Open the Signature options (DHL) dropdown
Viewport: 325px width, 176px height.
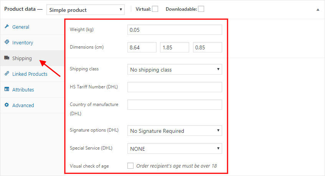coord(175,130)
